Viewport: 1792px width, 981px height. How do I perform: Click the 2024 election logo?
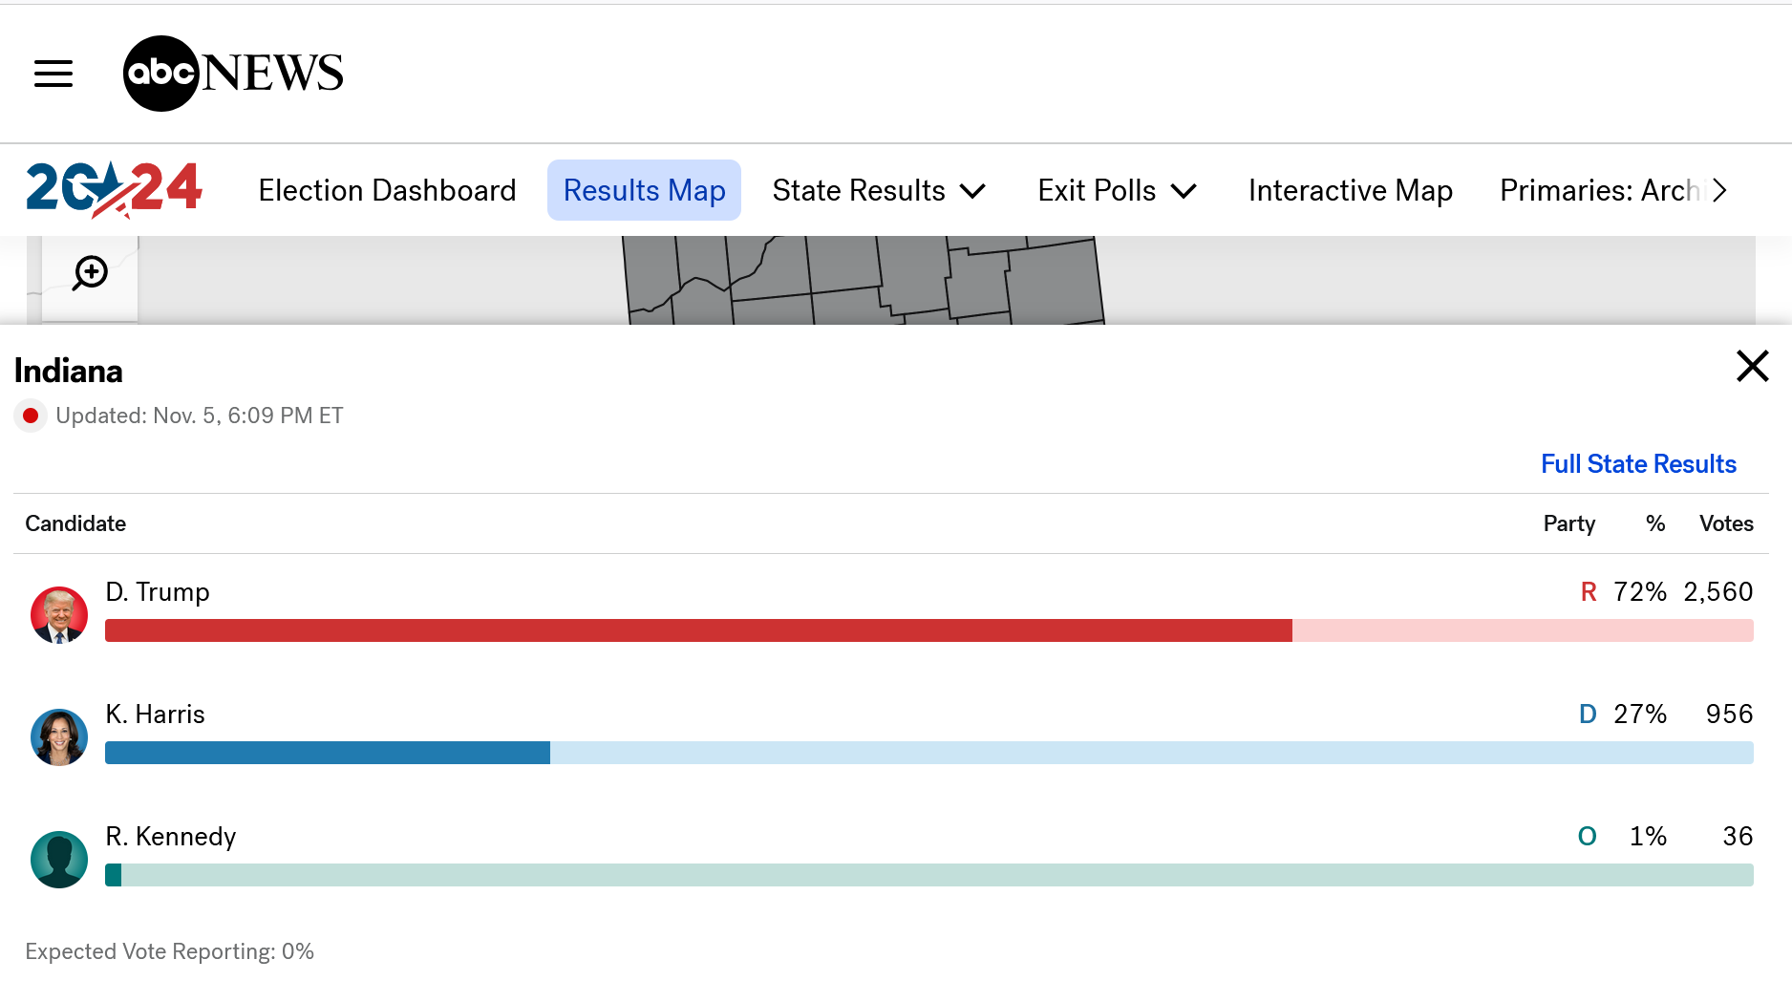(115, 189)
